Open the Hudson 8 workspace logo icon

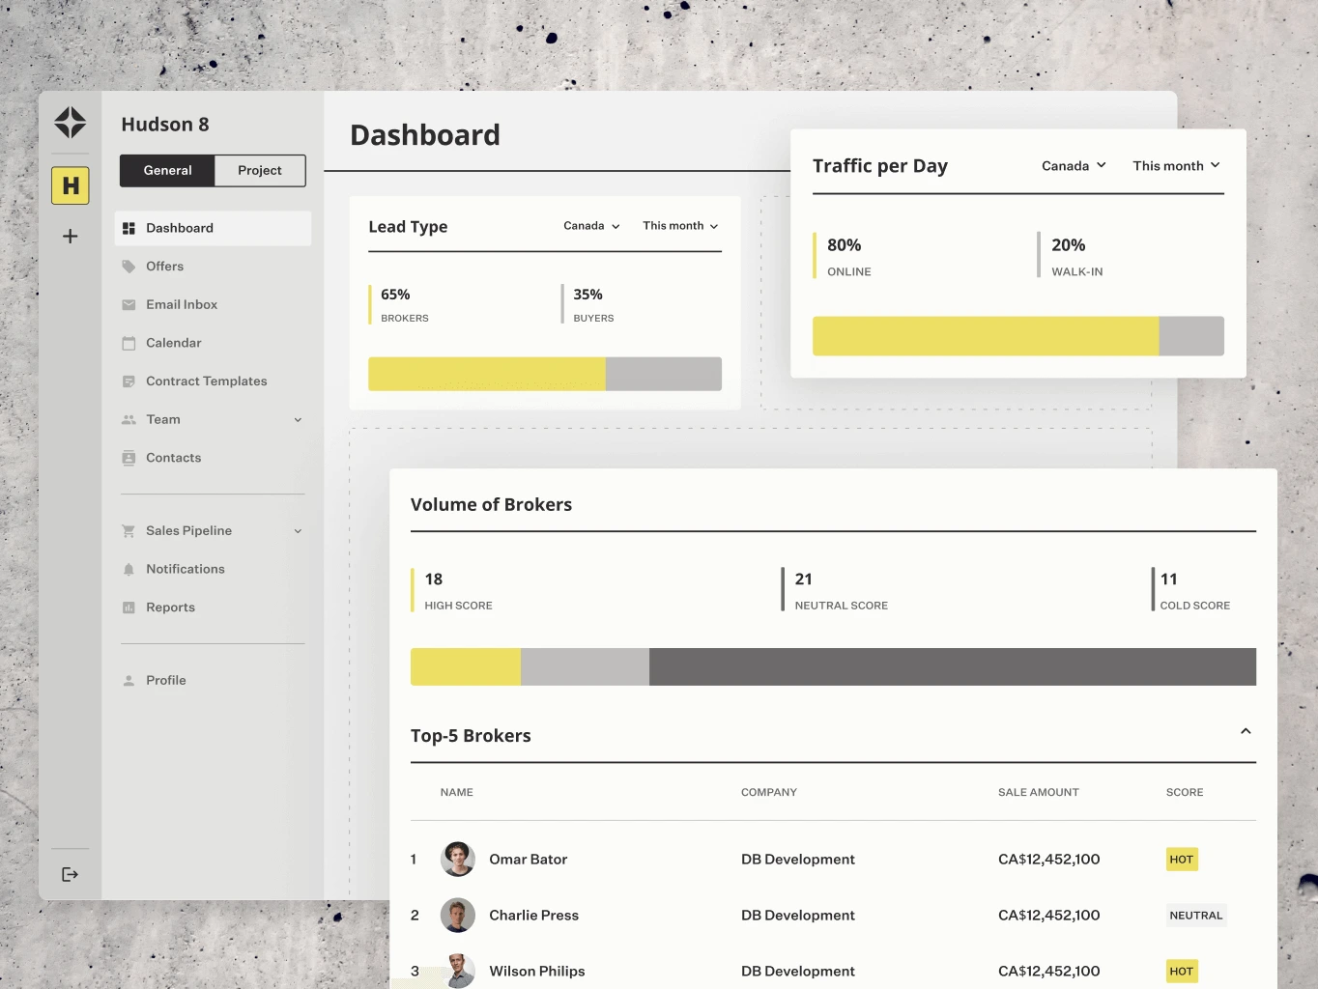70,123
